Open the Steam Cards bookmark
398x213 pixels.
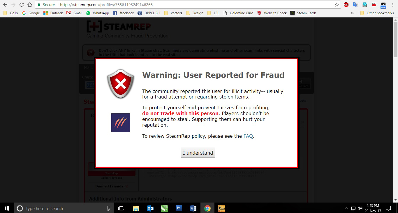pyautogui.click(x=303, y=13)
